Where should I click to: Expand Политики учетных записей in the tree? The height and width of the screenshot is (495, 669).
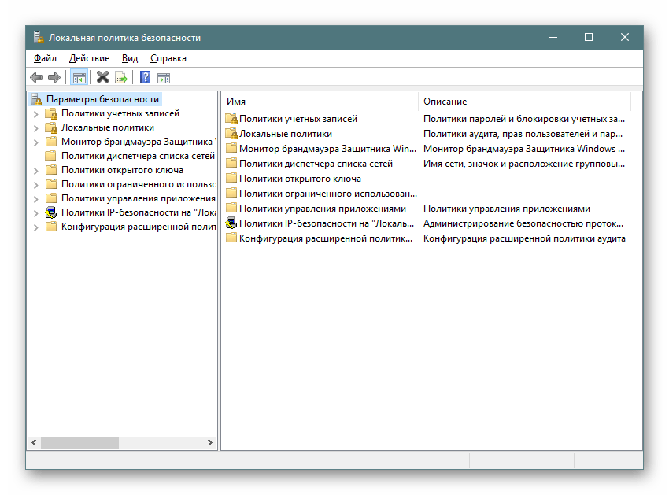[35, 113]
